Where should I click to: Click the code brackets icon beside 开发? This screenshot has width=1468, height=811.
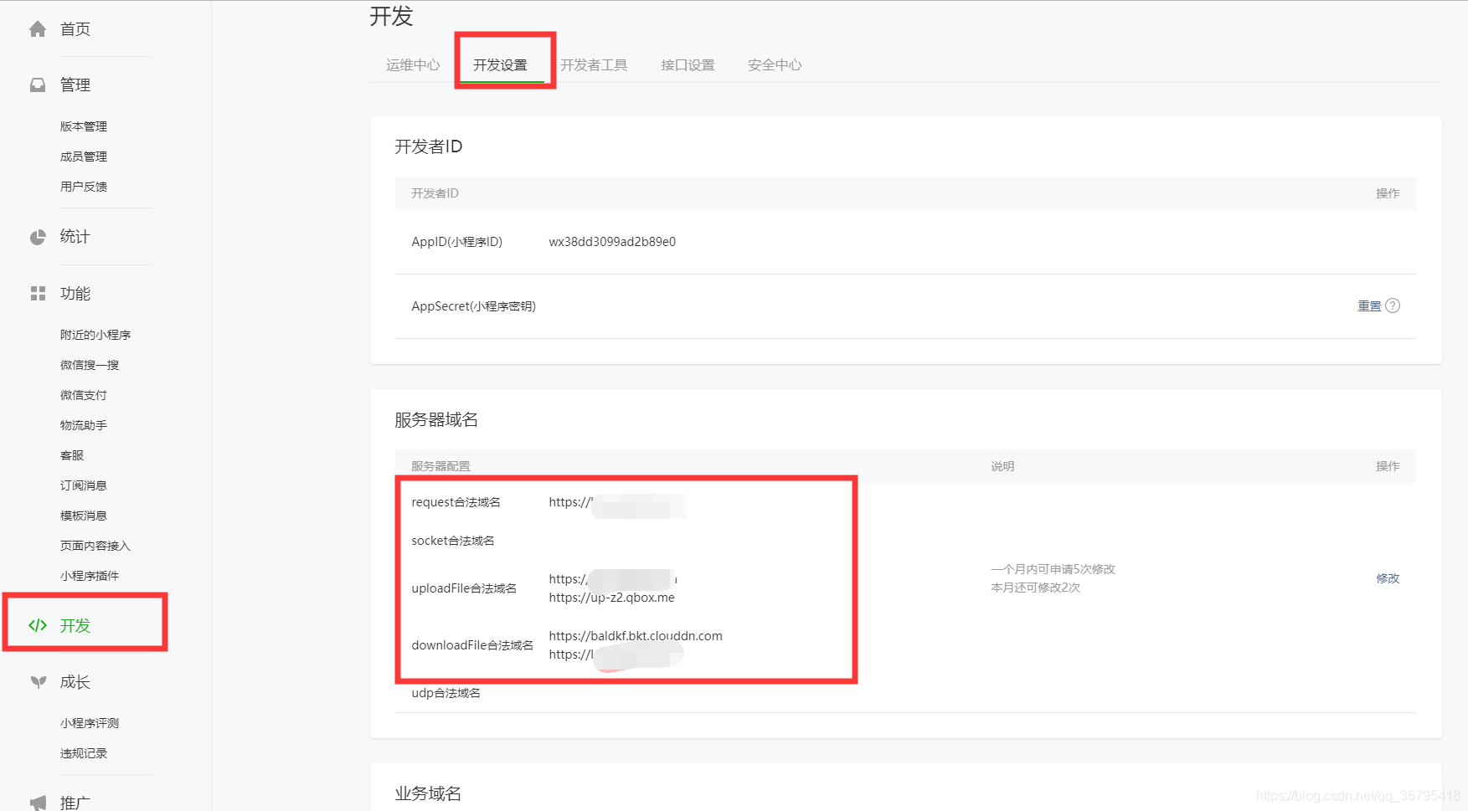click(38, 625)
